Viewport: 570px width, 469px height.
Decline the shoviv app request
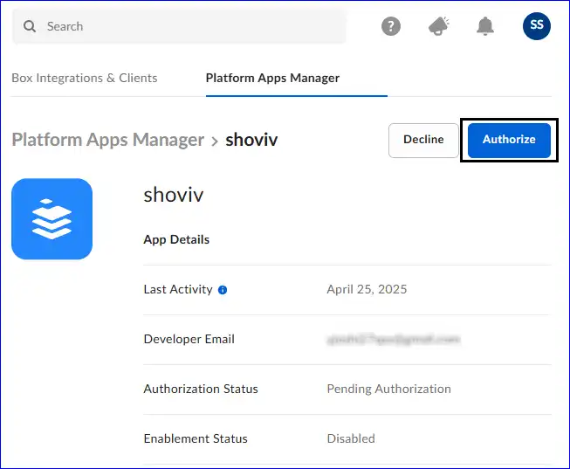coord(423,140)
